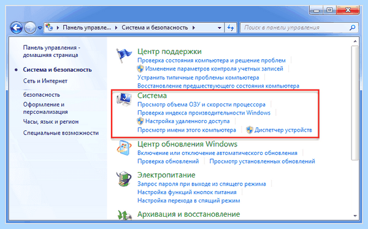The width and height of the screenshot is (368, 229).
Task: Open 'Устранить типичные проблемы компьютера'
Action: pyautogui.click(x=198, y=77)
